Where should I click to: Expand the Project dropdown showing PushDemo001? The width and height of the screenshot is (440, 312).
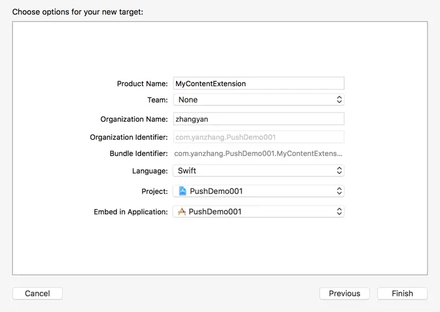pyautogui.click(x=259, y=191)
